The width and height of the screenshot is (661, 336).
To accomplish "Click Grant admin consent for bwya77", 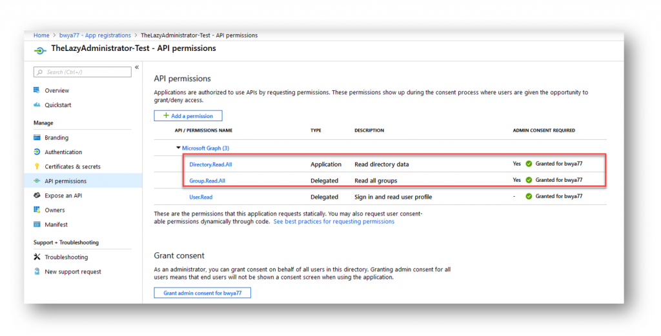I will coord(202,293).
